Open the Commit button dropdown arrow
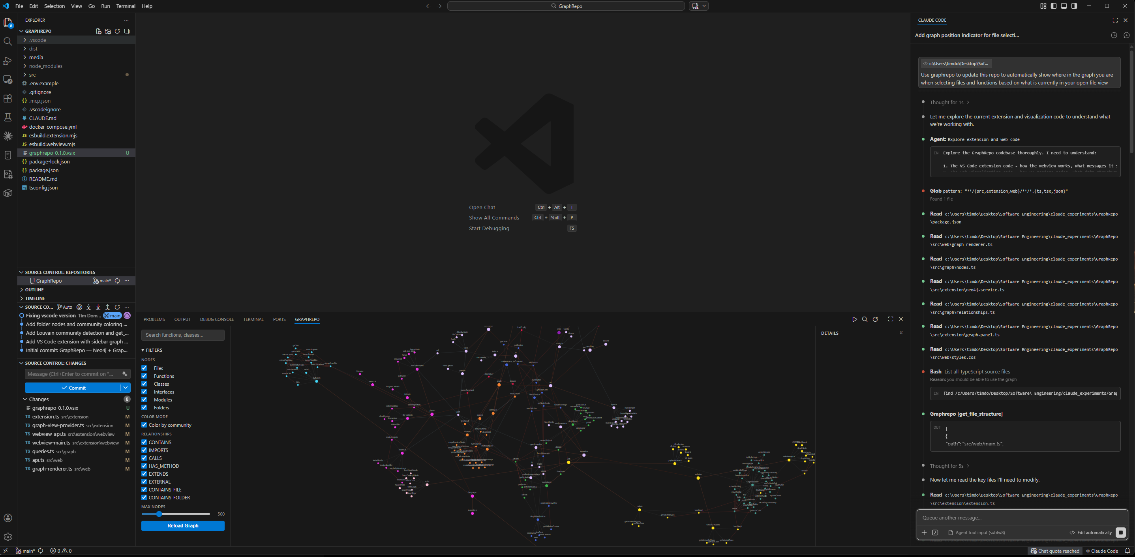 click(126, 387)
